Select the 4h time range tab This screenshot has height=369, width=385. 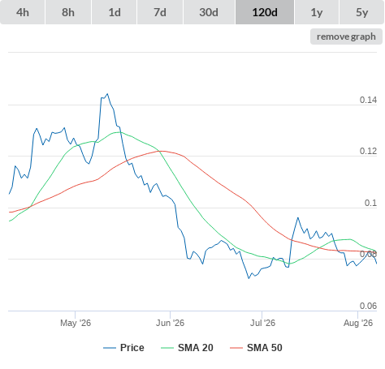23,12
